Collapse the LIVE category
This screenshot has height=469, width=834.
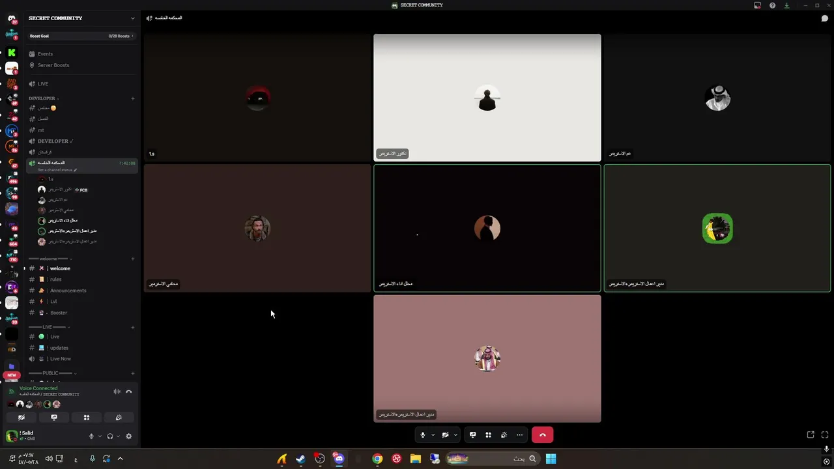coord(49,327)
